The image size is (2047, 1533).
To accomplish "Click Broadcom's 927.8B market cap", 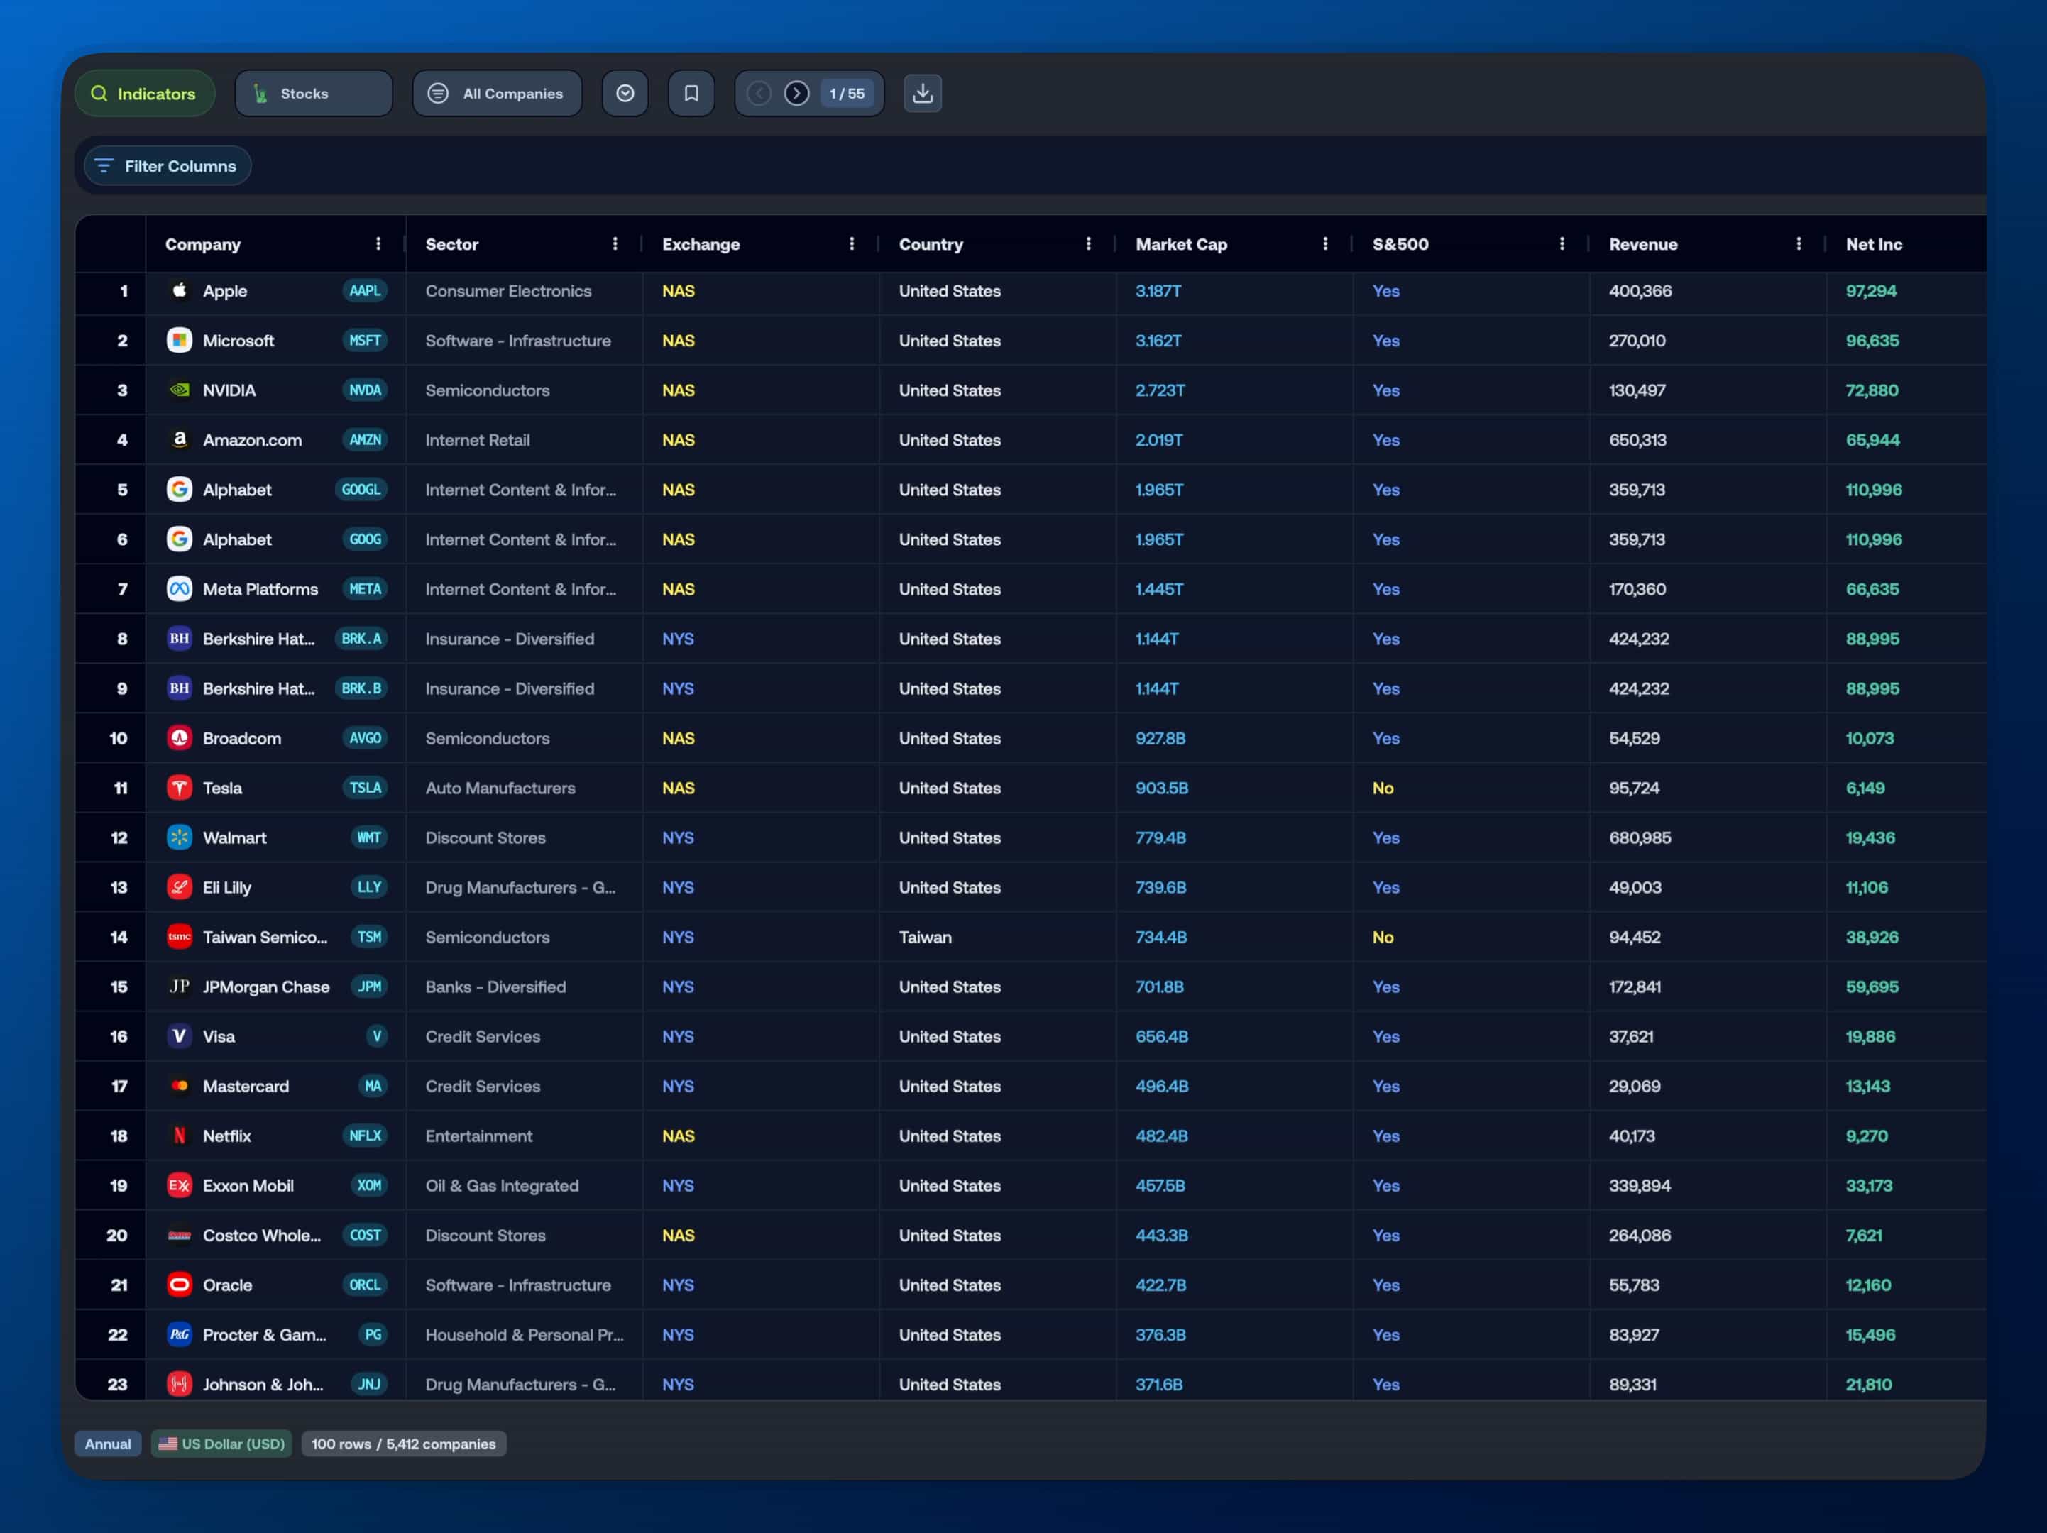I will point(1160,738).
